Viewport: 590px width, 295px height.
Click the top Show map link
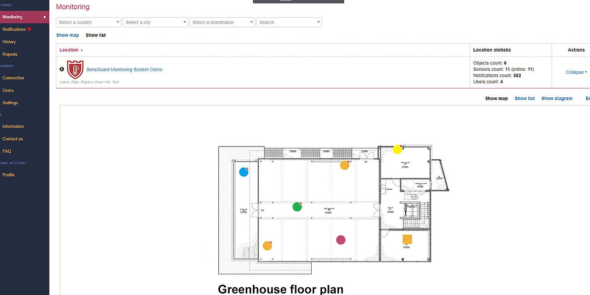tap(67, 35)
